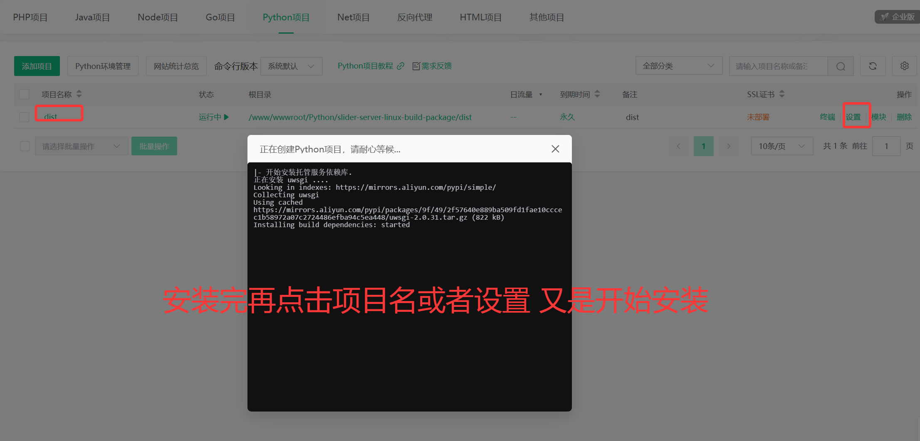Open the 反向代理 tab
The height and width of the screenshot is (441, 920).
[x=415, y=17]
